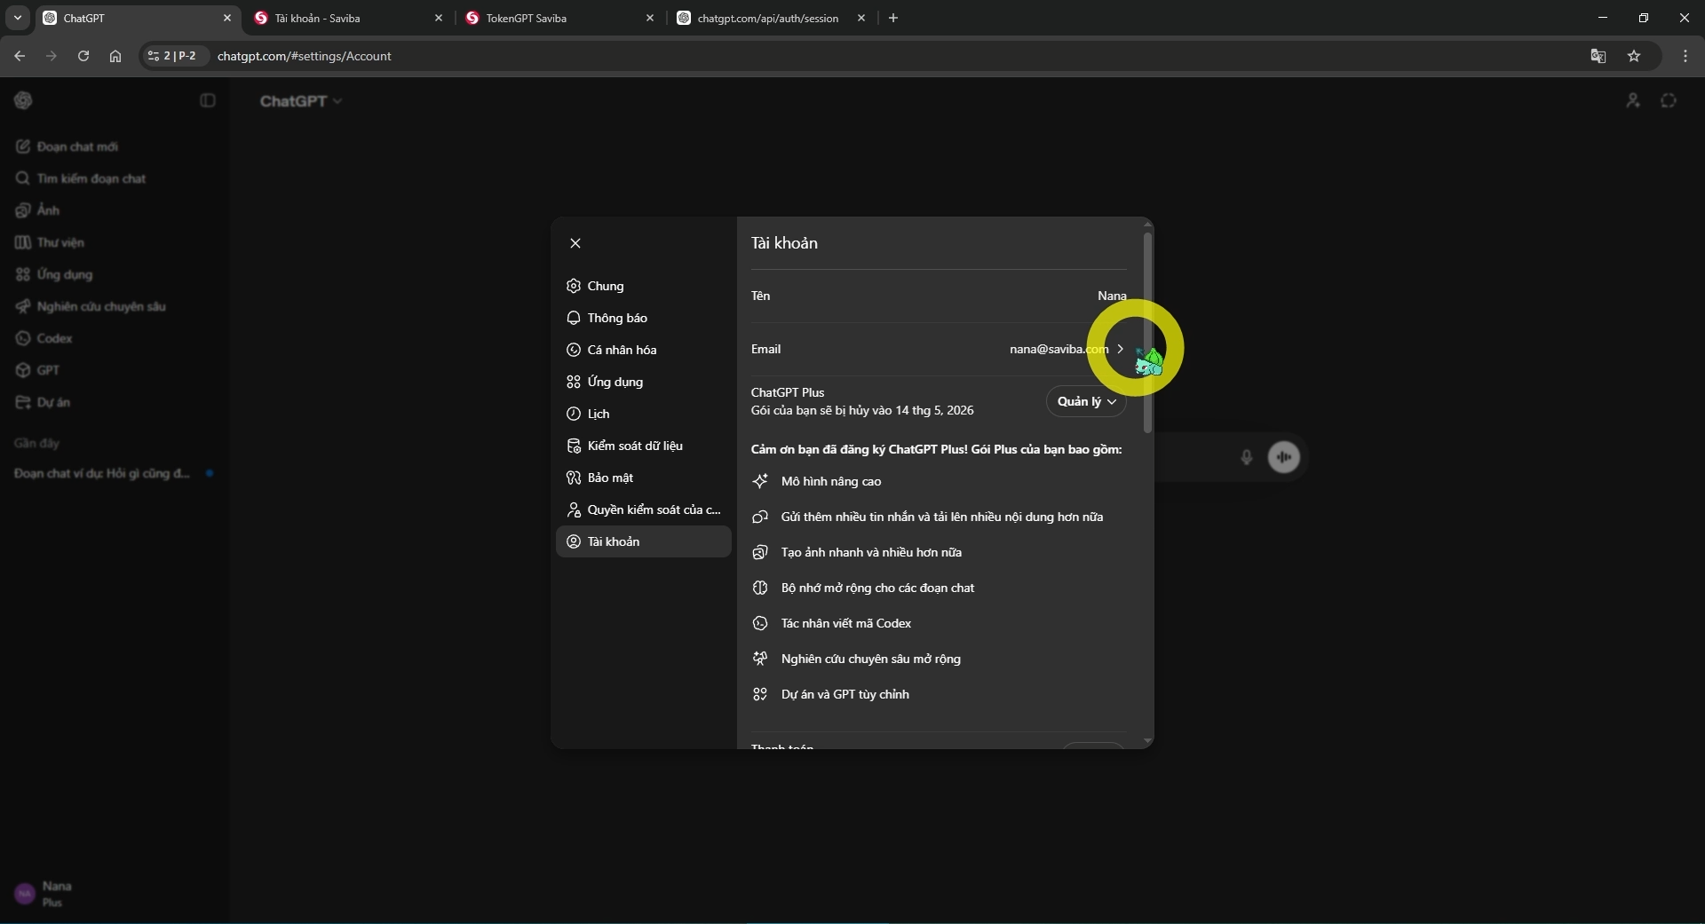Open the browser three-dot menu
This screenshot has width=1705, height=924.
click(x=1685, y=56)
